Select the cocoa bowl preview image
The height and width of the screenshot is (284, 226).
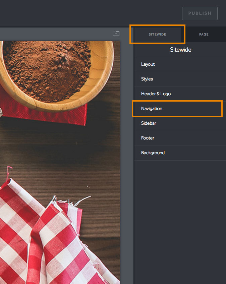tap(60, 163)
